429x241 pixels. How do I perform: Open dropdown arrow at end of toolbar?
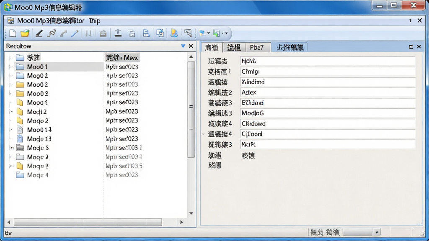[226, 33]
